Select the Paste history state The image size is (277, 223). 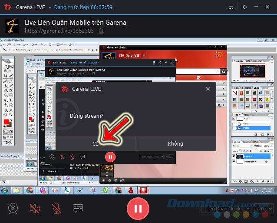pos(253,128)
